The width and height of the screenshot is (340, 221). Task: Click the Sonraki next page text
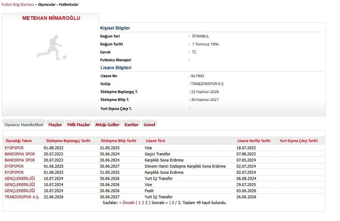[160, 203]
